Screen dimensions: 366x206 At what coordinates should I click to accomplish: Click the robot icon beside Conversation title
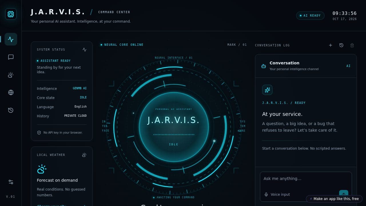264,66
